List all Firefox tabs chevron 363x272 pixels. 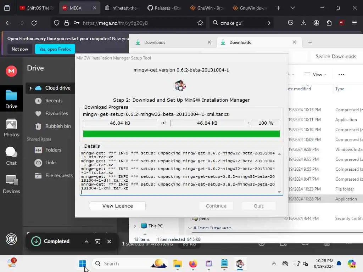tap(292, 8)
